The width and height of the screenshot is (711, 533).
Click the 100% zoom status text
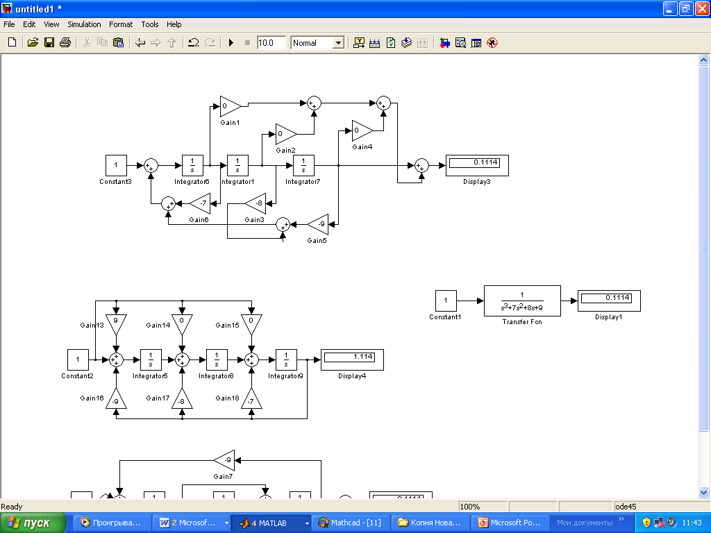tap(470, 507)
